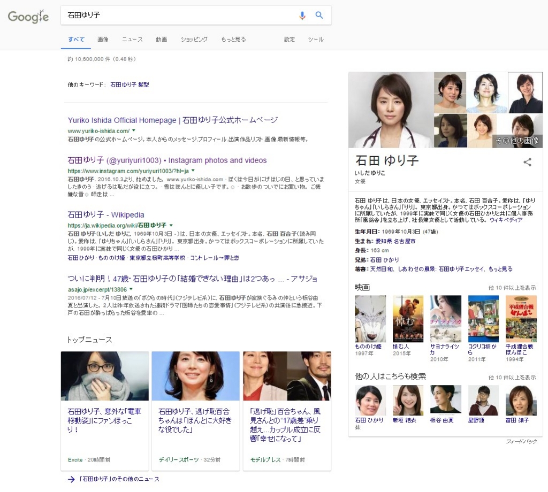The width and height of the screenshot is (548, 492).
Task: Open 悼む人 2015 movie poster
Action: pyautogui.click(x=408, y=319)
